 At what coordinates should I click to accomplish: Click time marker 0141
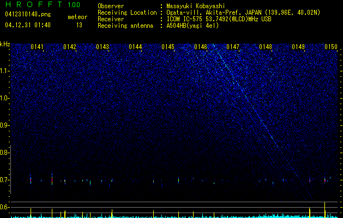pos(37,47)
